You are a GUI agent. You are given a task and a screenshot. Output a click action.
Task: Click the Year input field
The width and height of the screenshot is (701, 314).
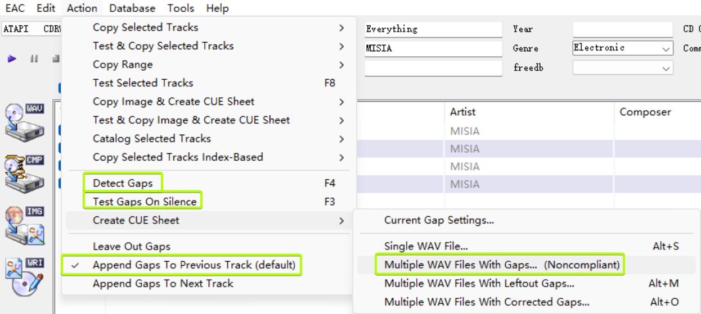[x=622, y=29]
